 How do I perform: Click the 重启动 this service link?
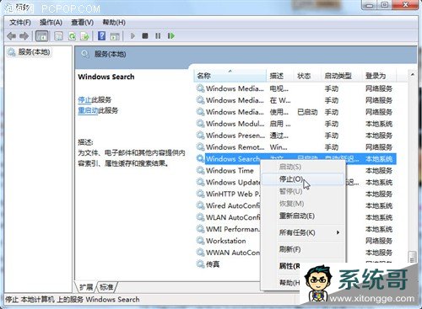[88, 110]
